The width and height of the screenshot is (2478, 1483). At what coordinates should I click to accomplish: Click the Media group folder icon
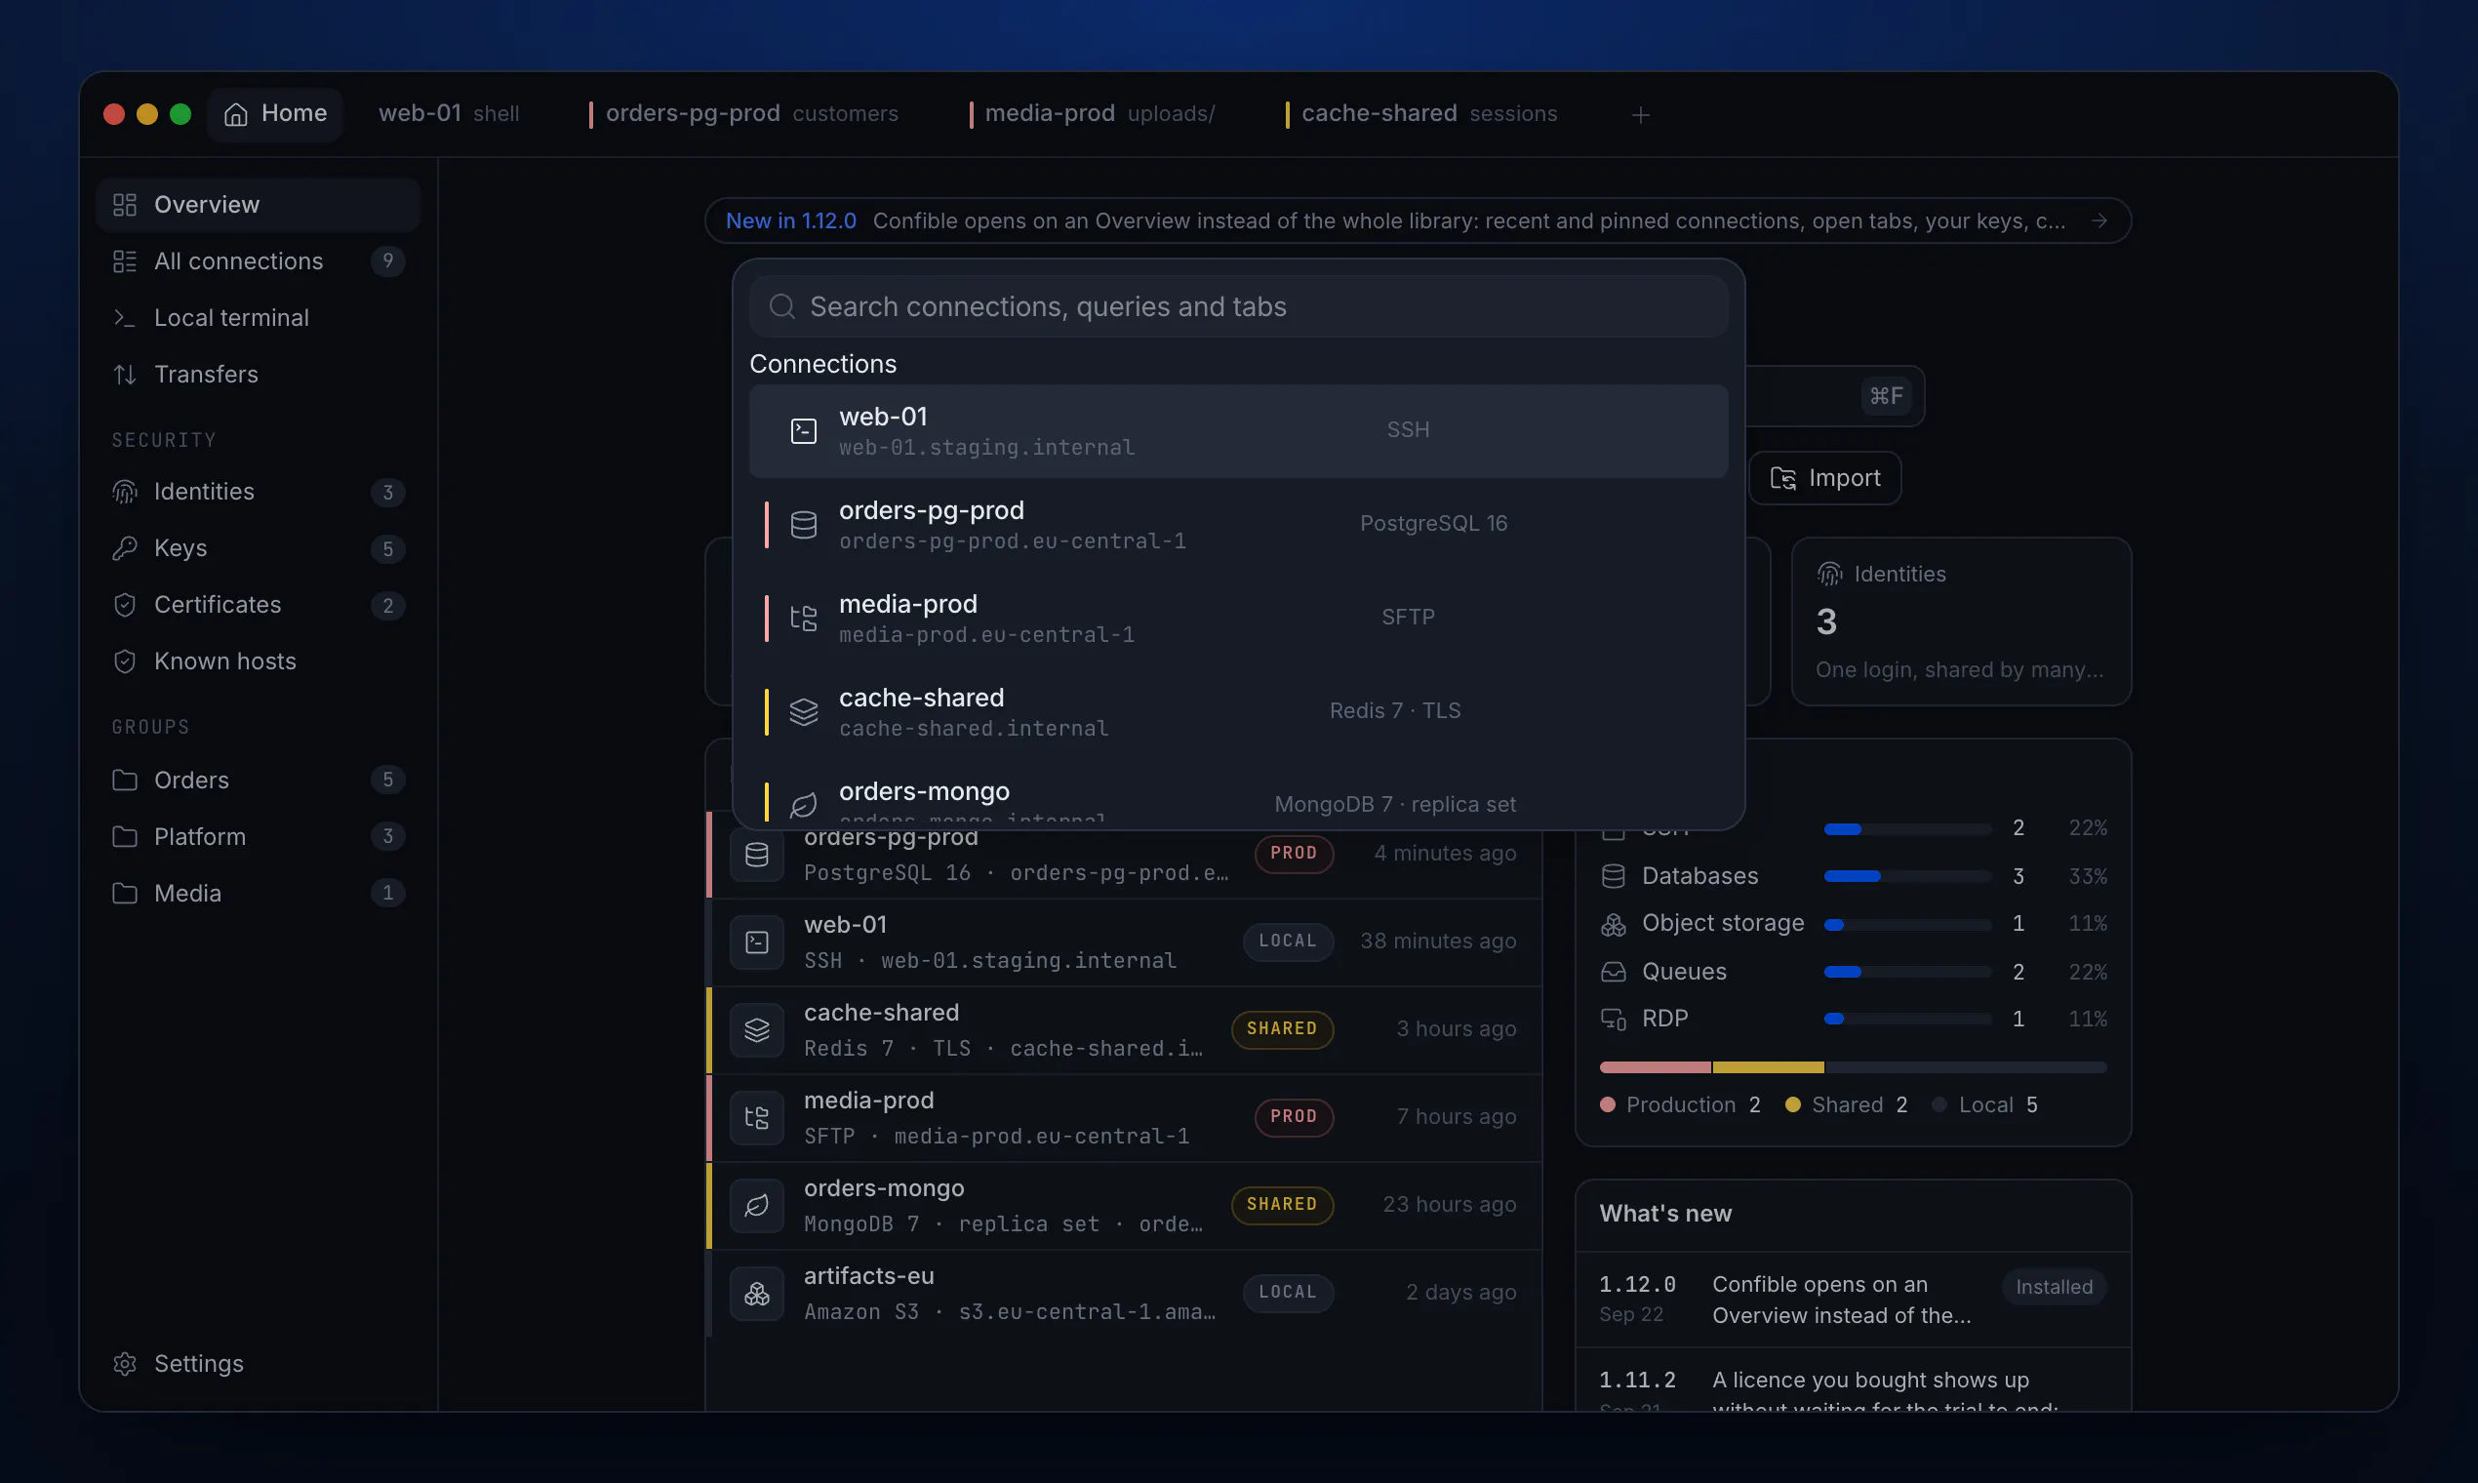click(x=125, y=893)
